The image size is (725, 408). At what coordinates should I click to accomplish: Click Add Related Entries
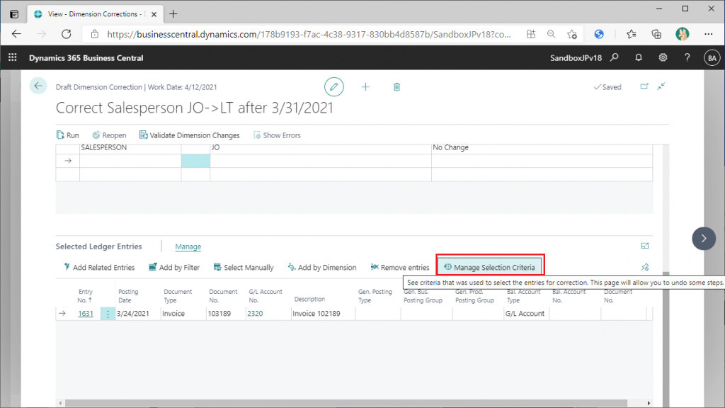tap(99, 267)
